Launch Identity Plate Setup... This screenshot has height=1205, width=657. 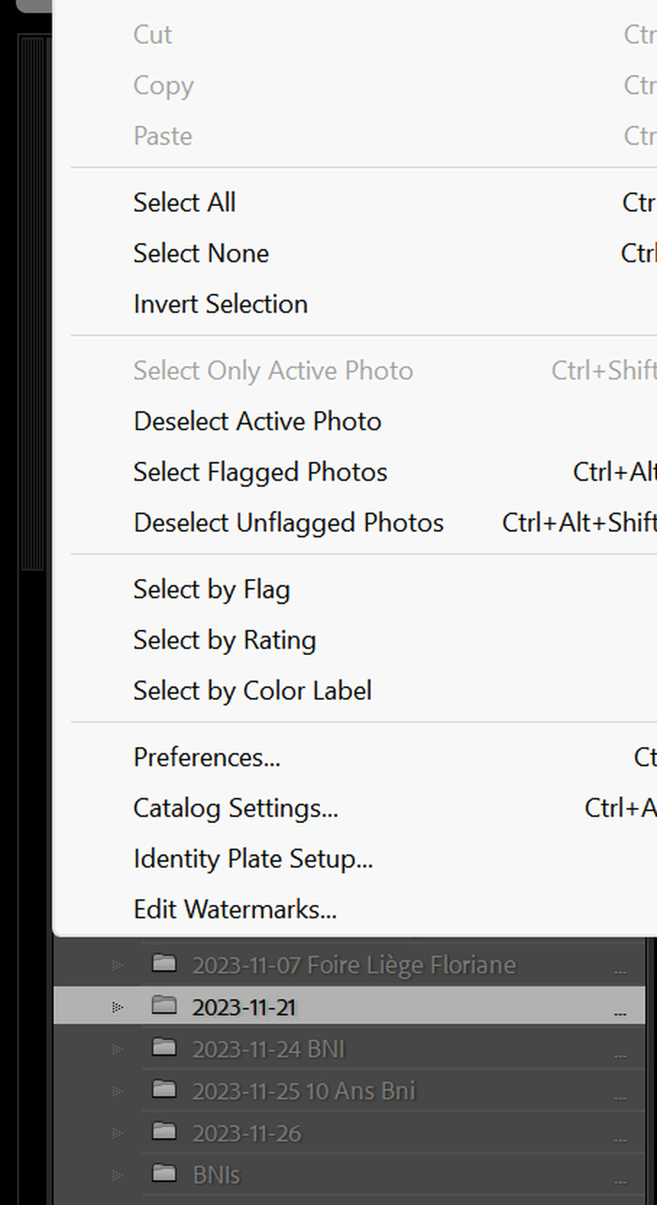[x=253, y=858]
